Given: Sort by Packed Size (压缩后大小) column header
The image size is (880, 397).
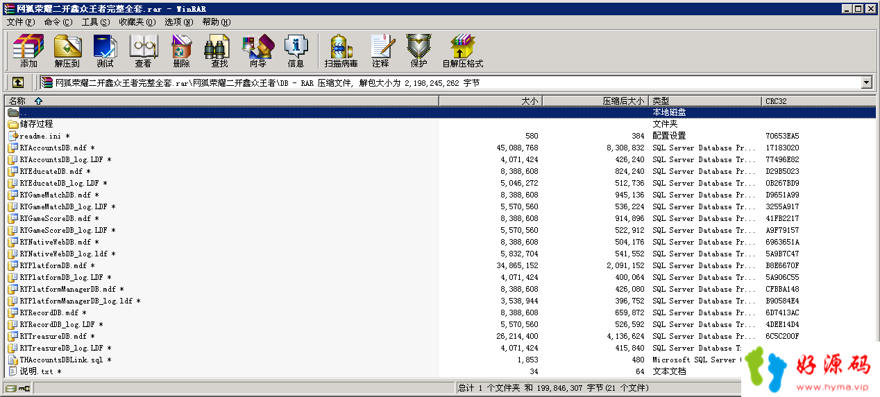Looking at the screenshot, I should (x=595, y=101).
